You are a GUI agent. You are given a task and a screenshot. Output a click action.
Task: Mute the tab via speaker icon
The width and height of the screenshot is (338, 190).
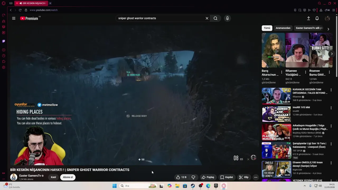click(21, 3)
